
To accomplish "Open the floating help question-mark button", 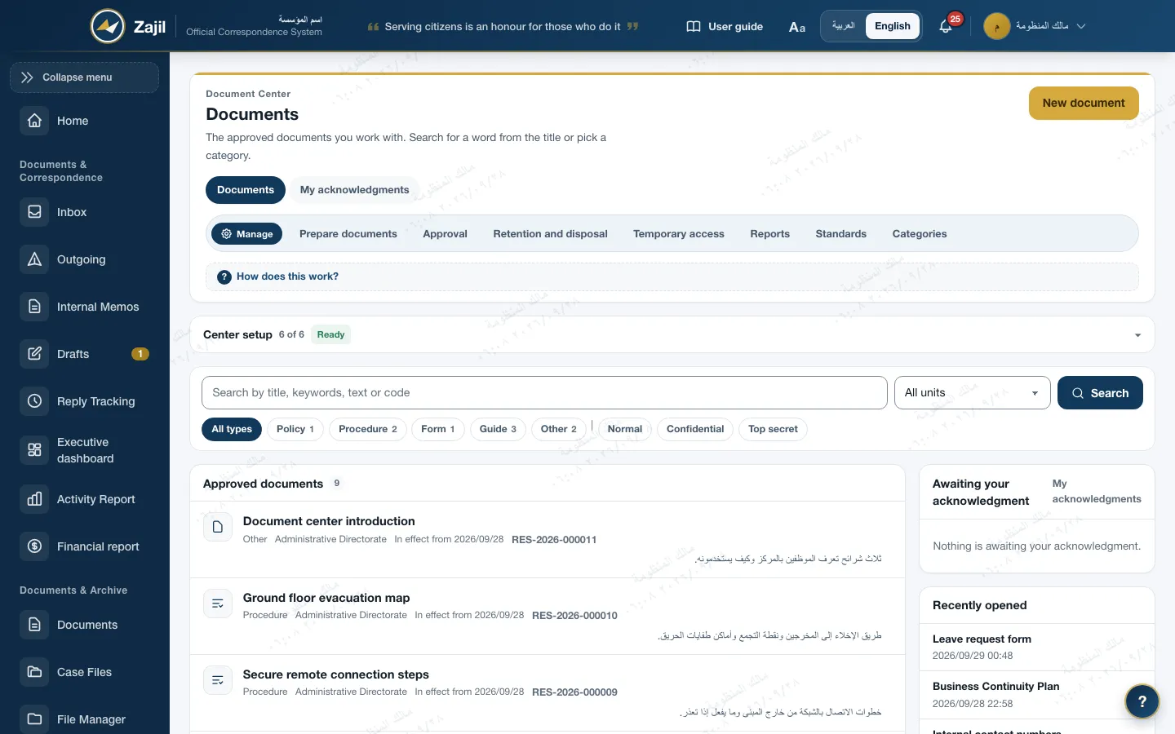I will point(1142,701).
